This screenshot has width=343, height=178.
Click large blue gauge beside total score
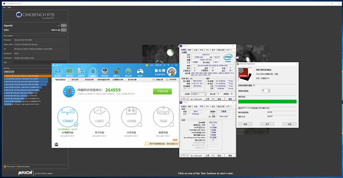(x=69, y=92)
